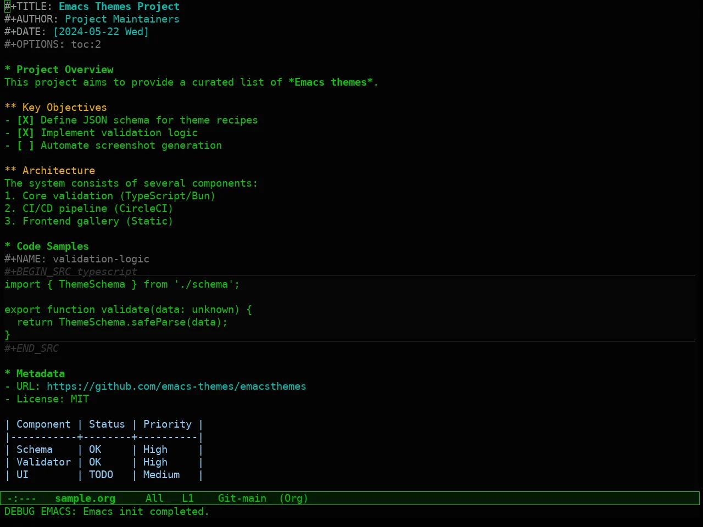Screen dimensions: 703x527
Task: Click the import ThemeSchema code line
Action: 122,284
